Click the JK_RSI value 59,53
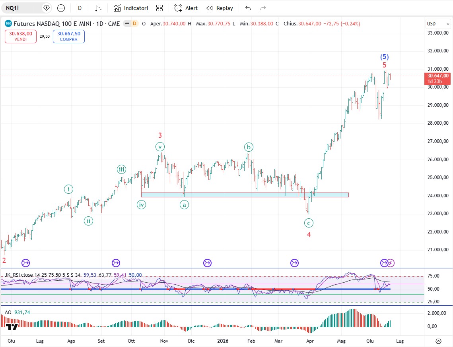The width and height of the screenshot is (453, 347). pyautogui.click(x=90, y=275)
